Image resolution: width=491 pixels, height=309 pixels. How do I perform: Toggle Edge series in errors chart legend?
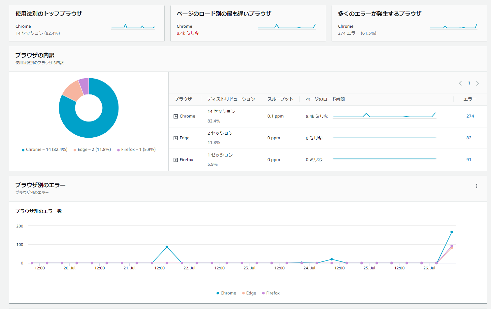tap(249, 293)
